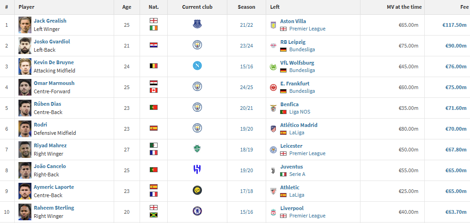470x223 pixels.
Task: Click Rodri's player portrait thumbnail
Action: tap(25, 129)
